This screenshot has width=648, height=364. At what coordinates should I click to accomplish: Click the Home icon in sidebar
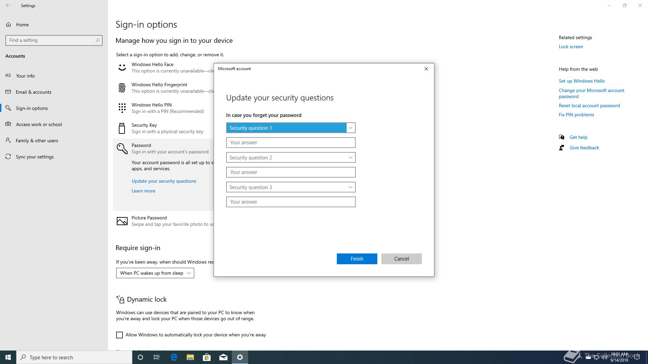click(9, 25)
